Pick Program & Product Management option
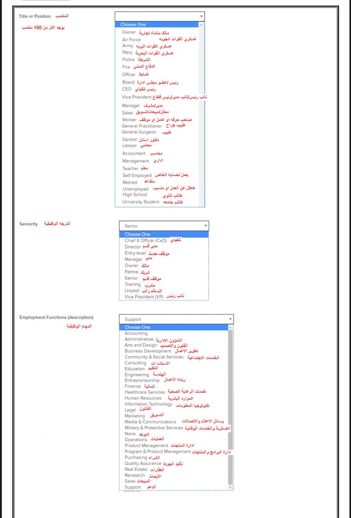The image size is (351, 518). coord(158,452)
